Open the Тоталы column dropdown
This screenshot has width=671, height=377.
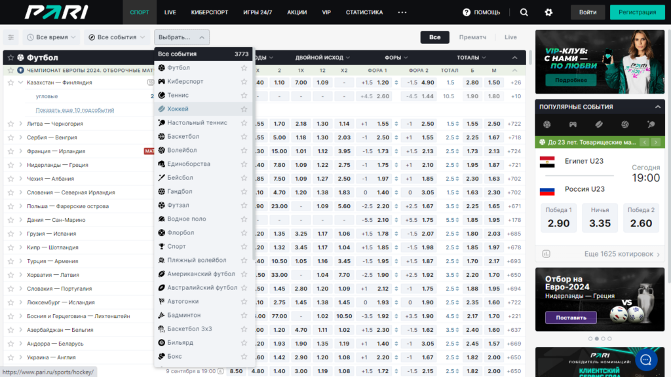pos(471,58)
